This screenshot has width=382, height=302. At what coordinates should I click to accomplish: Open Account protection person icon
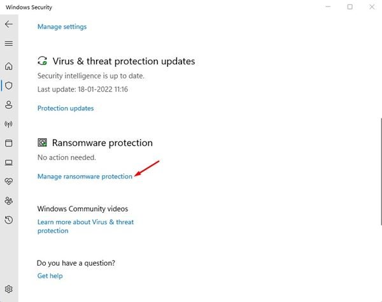(x=9, y=105)
